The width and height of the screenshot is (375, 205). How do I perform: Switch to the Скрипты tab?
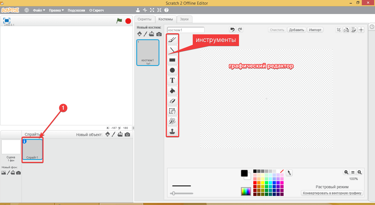145,19
